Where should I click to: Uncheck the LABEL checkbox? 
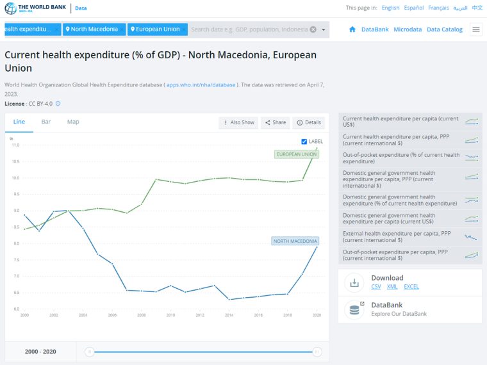304,142
